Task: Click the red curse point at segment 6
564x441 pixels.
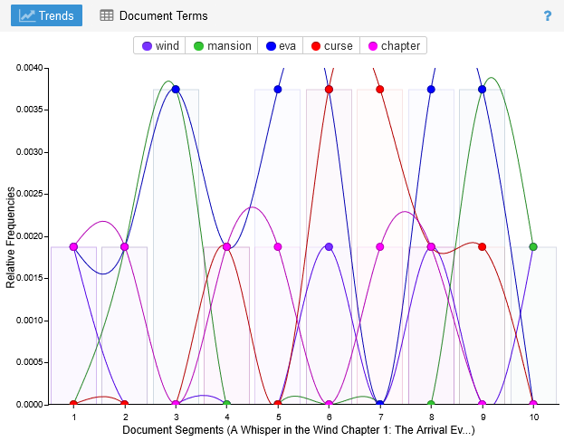Action: tap(329, 90)
